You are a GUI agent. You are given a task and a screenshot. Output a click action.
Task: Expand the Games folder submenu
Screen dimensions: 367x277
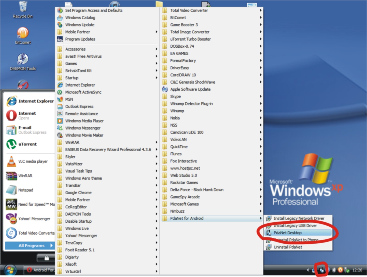(71, 64)
